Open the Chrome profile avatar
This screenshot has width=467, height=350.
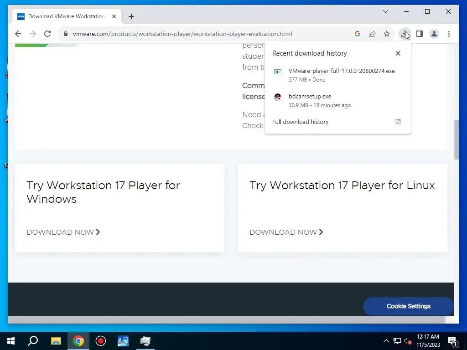[x=434, y=34]
